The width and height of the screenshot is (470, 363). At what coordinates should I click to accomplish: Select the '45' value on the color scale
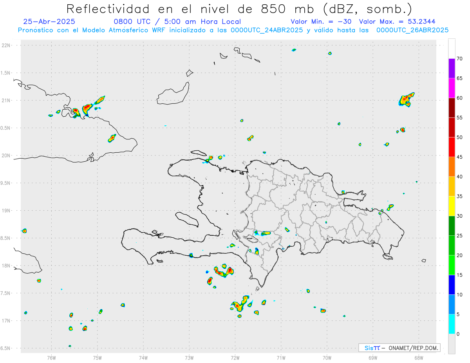459,157
